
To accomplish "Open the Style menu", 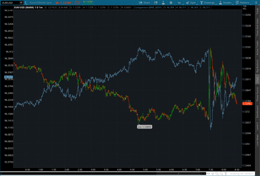I will pos(191,2).
